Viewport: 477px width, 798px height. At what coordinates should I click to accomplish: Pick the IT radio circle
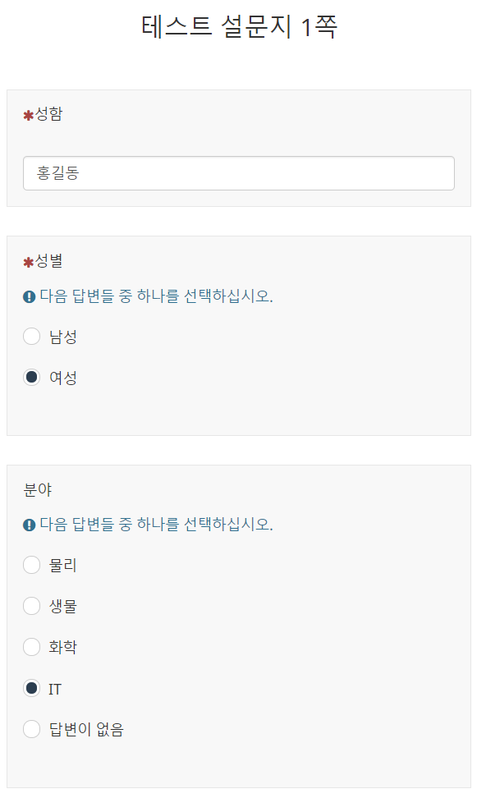pos(31,688)
